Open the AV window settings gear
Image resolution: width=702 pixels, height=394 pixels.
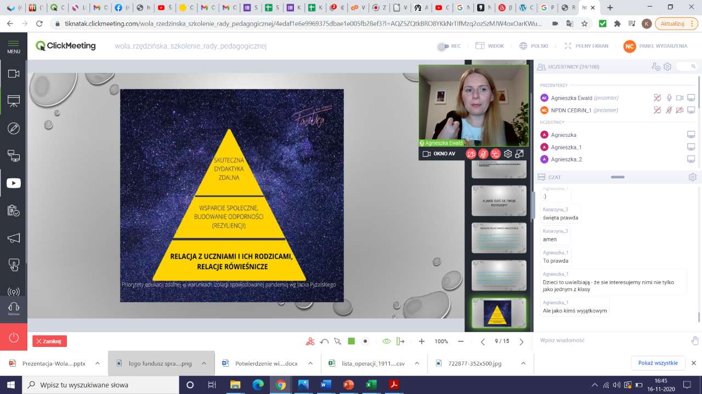(508, 154)
